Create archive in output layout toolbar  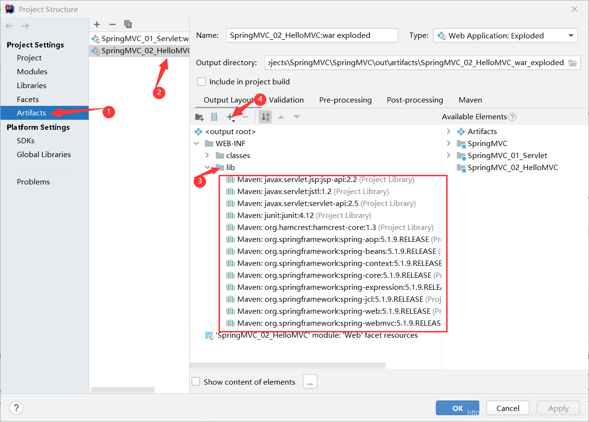pyautogui.click(x=214, y=117)
